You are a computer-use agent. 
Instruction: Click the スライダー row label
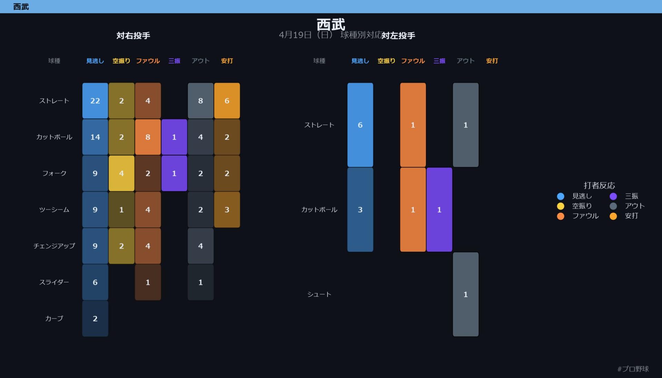[54, 282]
